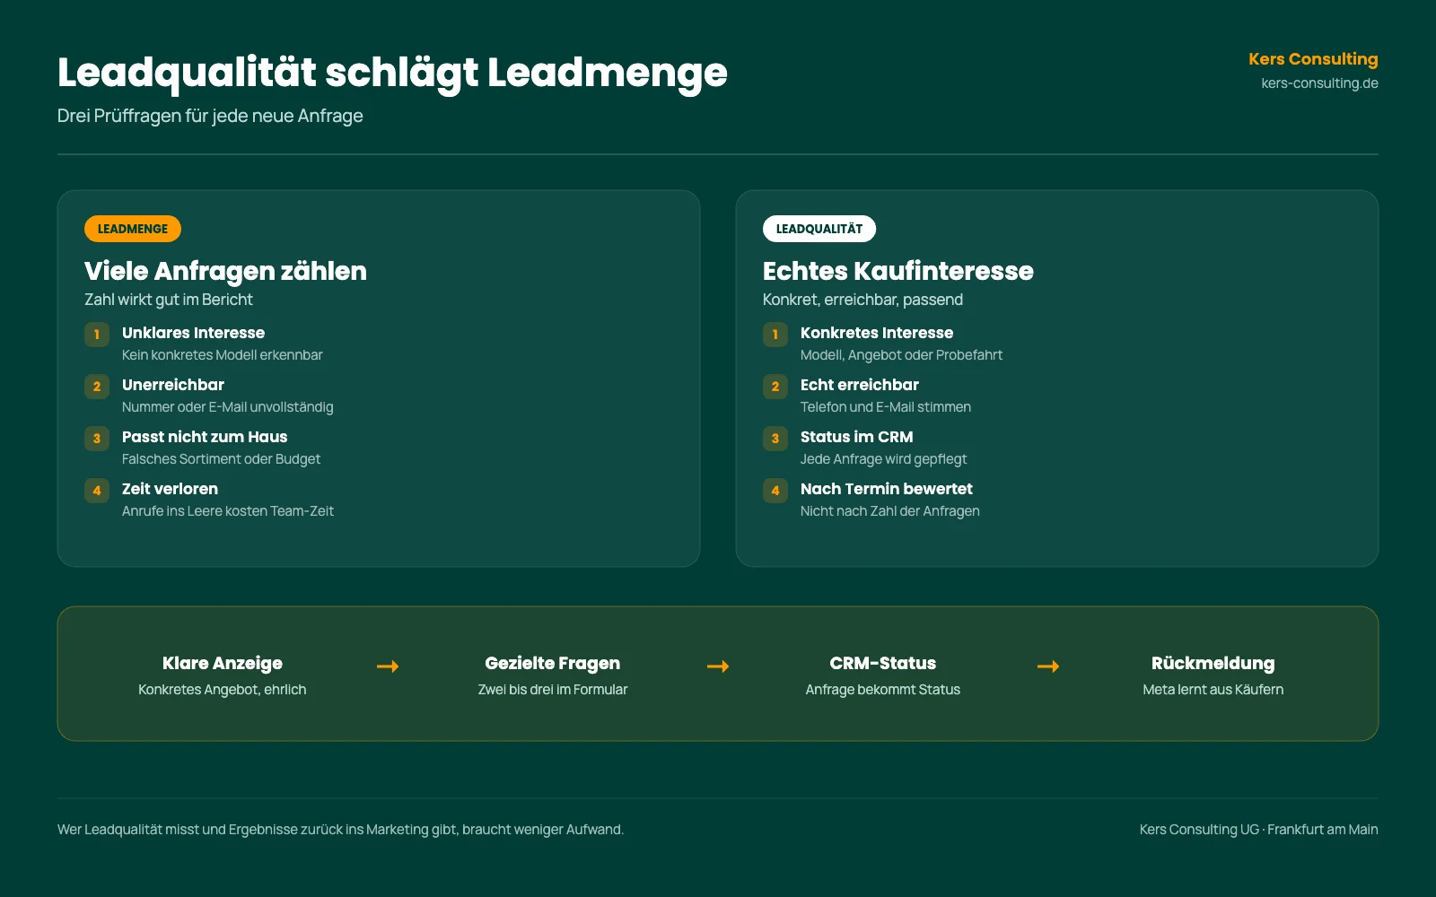1436x897 pixels.
Task: Select number 2 icon beside Unerreichbar
Action: click(x=97, y=387)
